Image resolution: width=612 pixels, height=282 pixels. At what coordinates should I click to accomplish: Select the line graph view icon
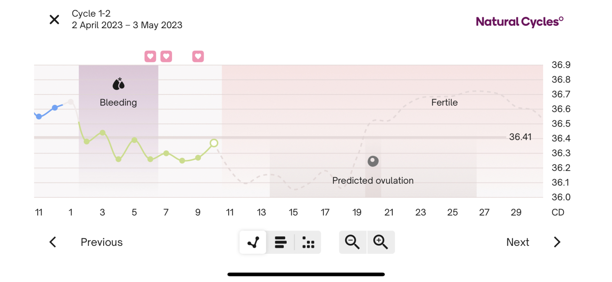click(x=252, y=242)
